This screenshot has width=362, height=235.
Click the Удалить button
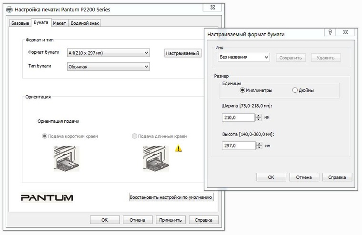point(326,58)
